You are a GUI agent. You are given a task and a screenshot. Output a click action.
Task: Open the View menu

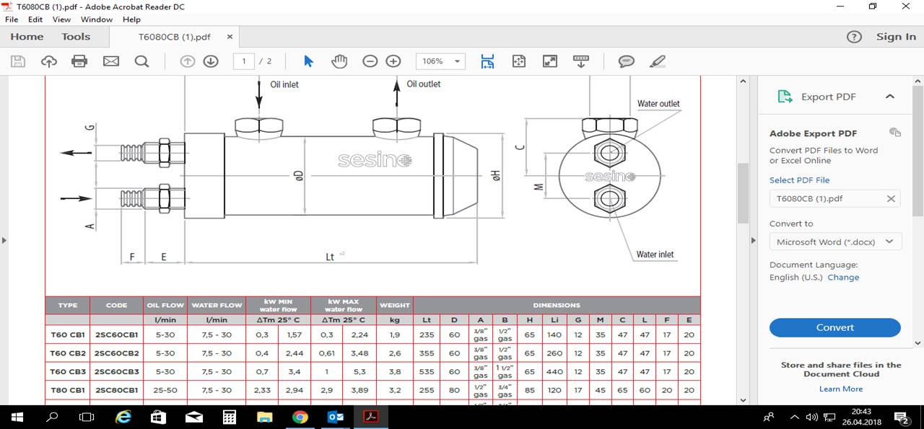[x=62, y=19]
